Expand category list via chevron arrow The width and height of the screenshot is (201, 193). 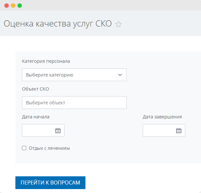tap(120, 75)
